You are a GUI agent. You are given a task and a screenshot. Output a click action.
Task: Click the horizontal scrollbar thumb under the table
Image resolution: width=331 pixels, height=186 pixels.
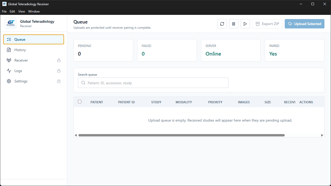pyautogui.click(x=181, y=135)
